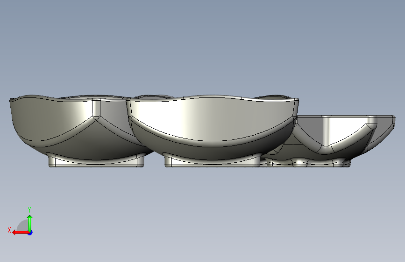Select the base foot under the center bowl

coord(213,160)
